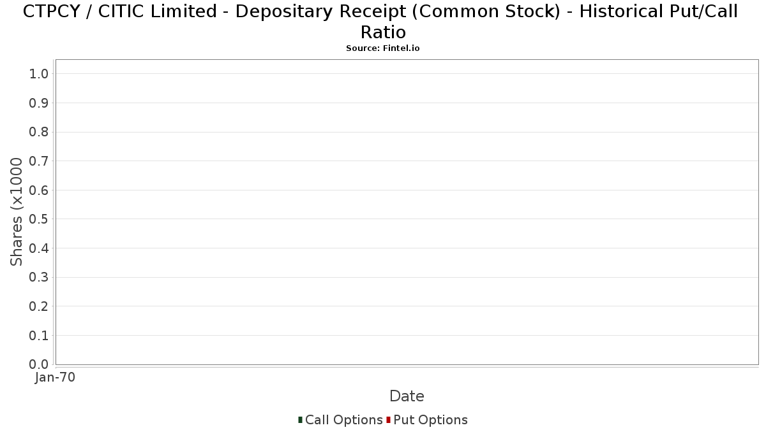Click the 0.4 y-axis tick label

(x=39, y=248)
